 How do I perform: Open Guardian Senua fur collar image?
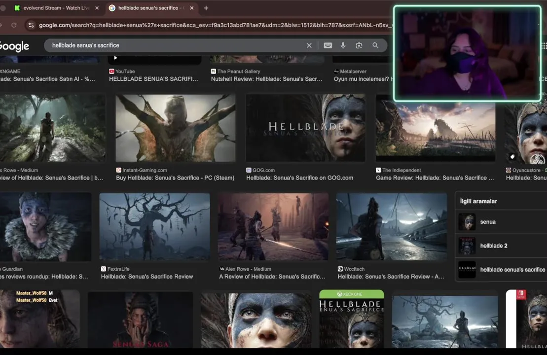pos(45,227)
